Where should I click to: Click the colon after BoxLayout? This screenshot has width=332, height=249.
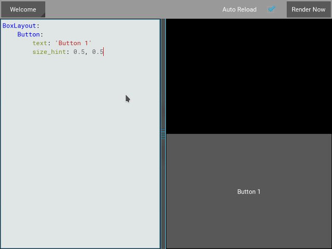tap(38, 25)
